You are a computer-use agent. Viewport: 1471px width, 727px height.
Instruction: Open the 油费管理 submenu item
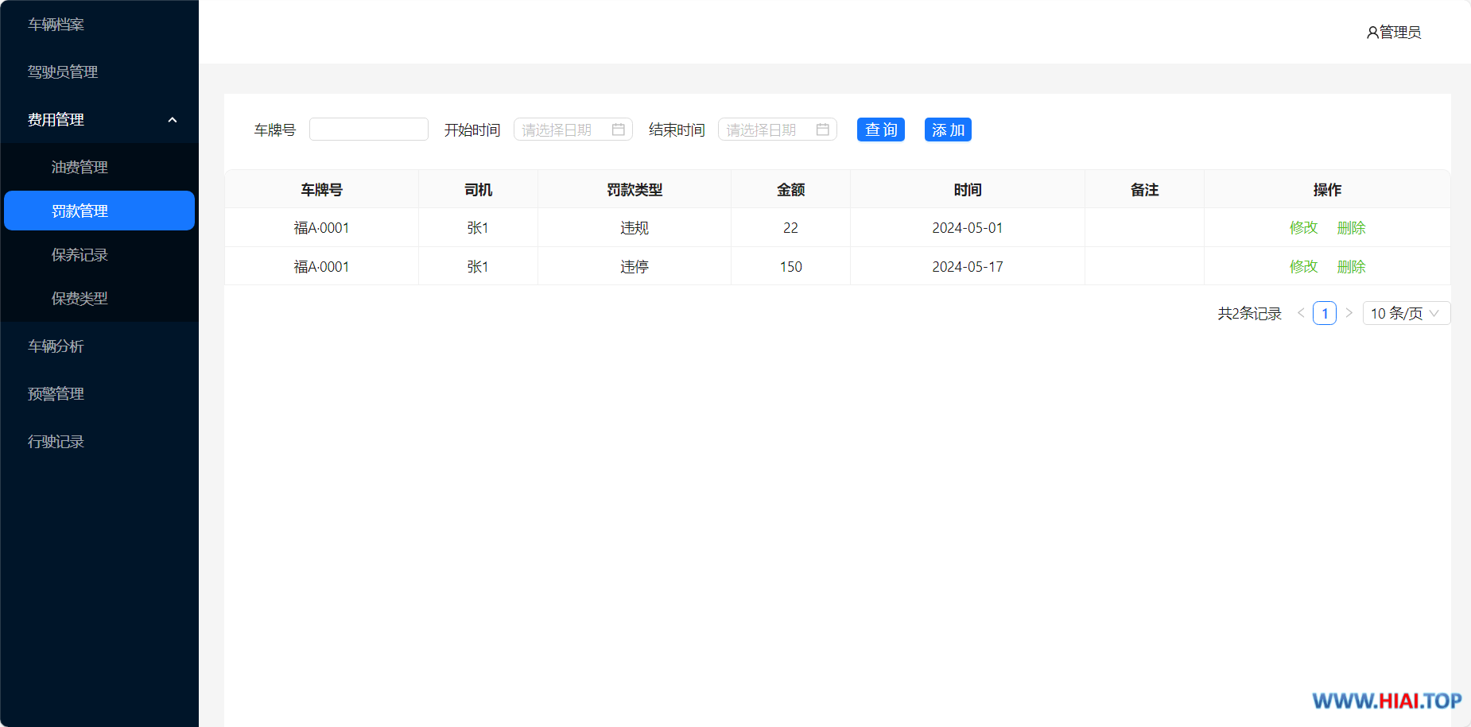tap(99, 167)
